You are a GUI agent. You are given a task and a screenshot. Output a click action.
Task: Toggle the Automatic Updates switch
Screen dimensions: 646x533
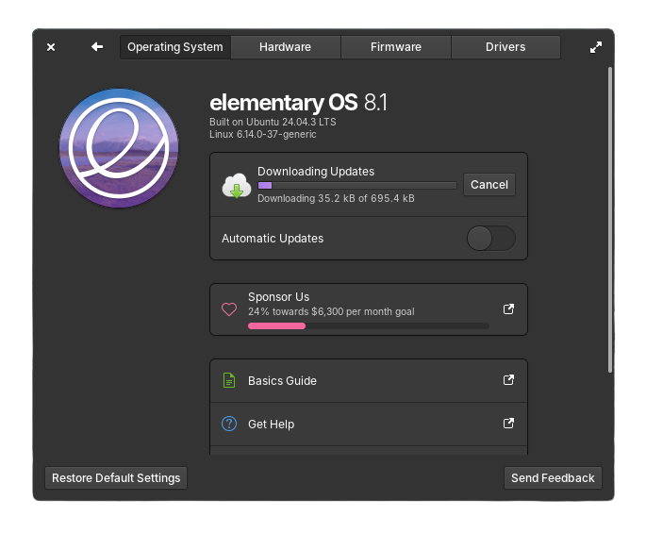490,239
